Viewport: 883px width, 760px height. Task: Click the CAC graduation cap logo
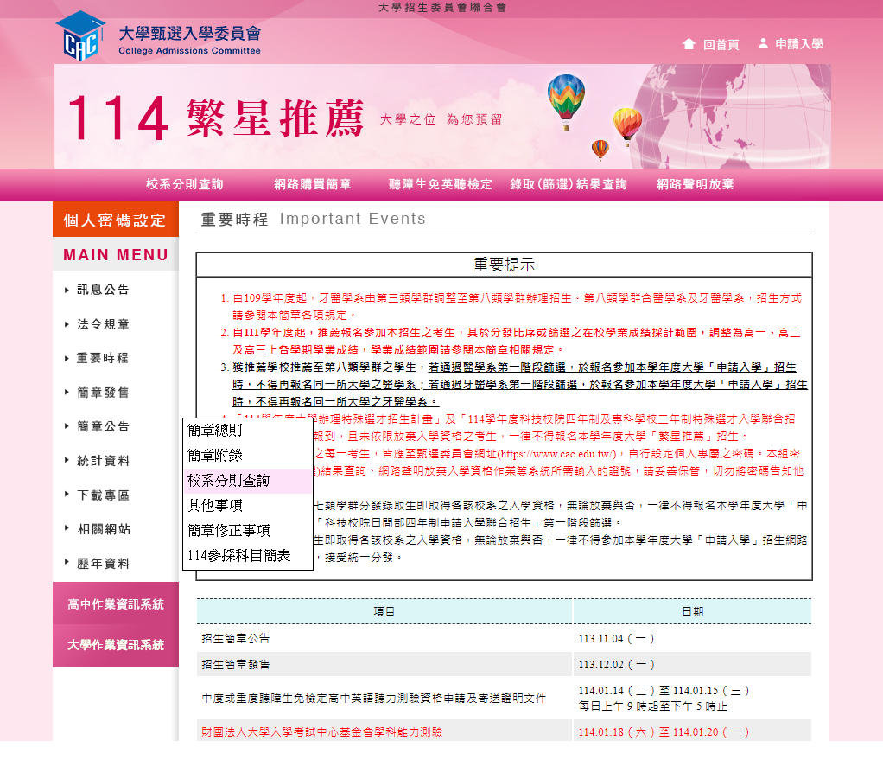point(80,36)
